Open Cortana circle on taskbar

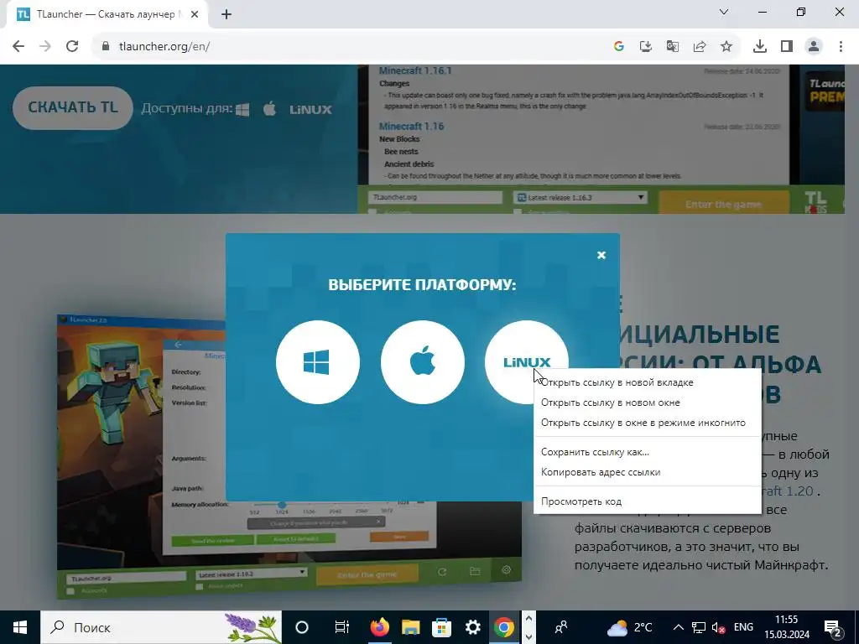coord(302,627)
